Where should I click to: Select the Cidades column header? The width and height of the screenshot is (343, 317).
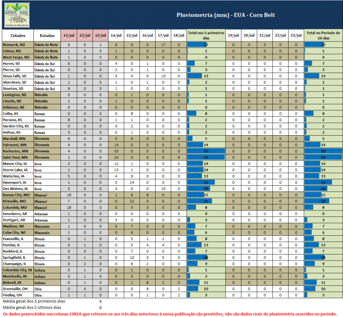pos(18,36)
